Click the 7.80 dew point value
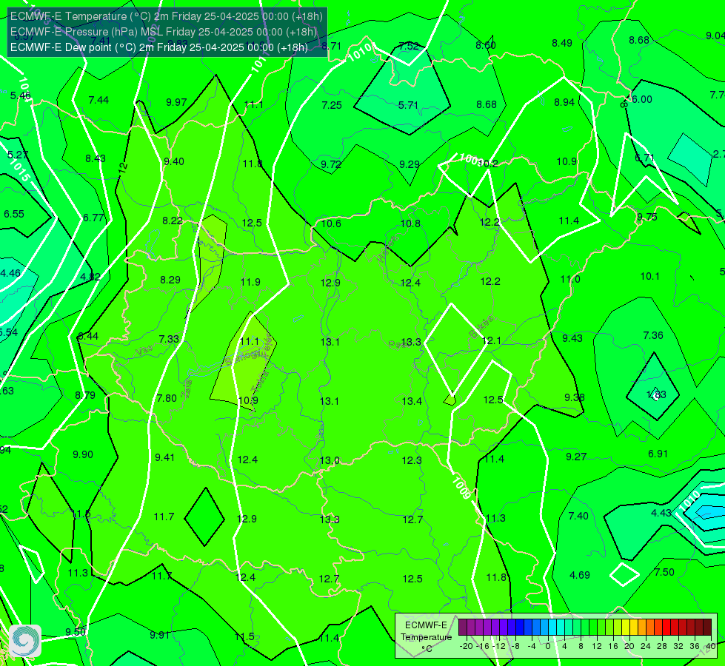The image size is (725, 666). pos(167,398)
